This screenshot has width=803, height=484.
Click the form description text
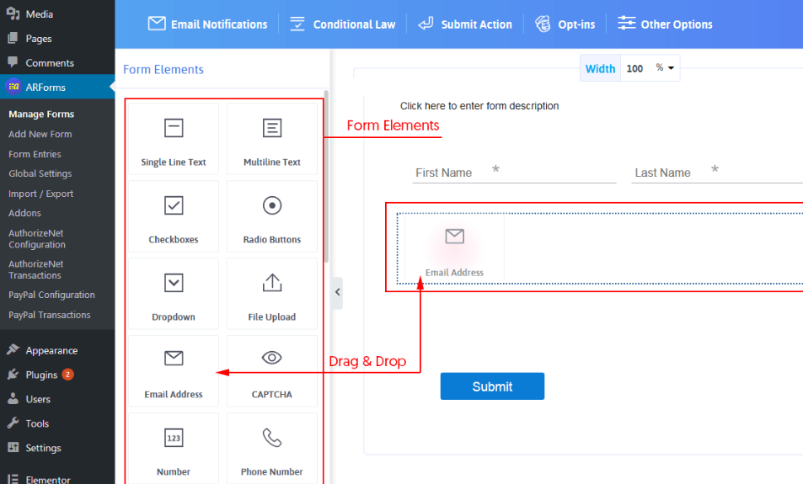click(x=479, y=106)
